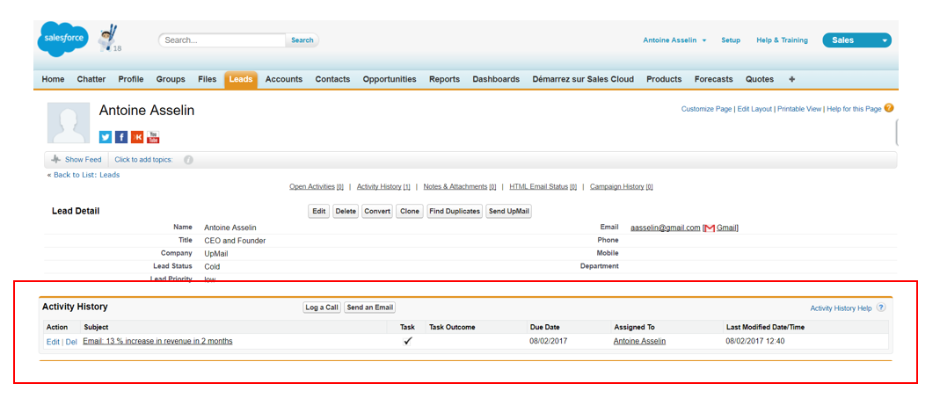Screen dimensions: 940x398
Task: Click the plus icon for all tabs
Action: 792,79
